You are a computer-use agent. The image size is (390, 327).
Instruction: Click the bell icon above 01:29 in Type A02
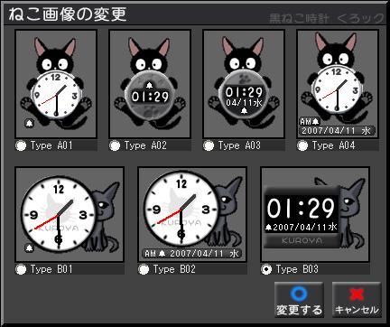149,86
